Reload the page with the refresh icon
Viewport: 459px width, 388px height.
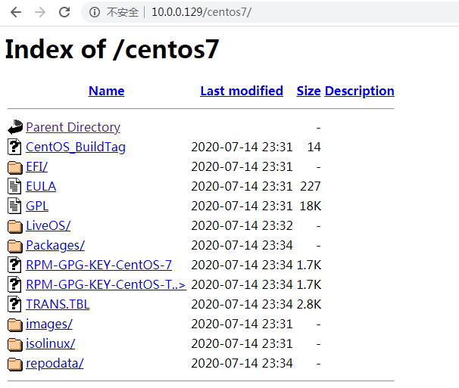click(64, 12)
